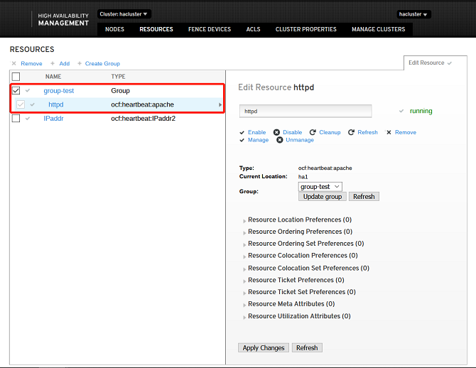Image resolution: width=476 pixels, height=368 pixels.
Task: Click the Disable resource icon
Action: point(277,132)
